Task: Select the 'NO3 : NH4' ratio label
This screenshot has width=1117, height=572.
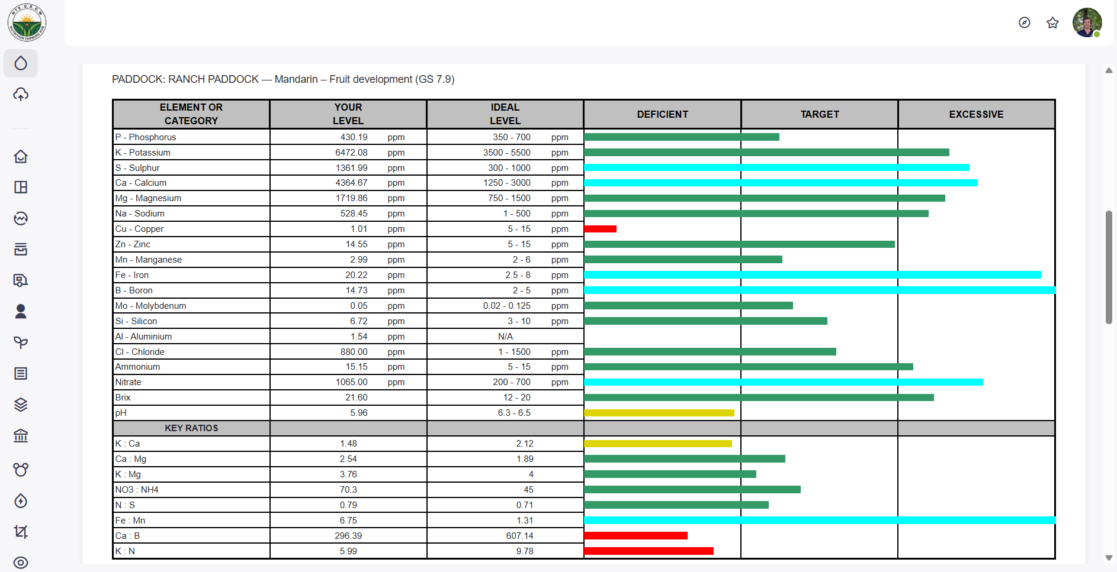Action: [137, 490]
